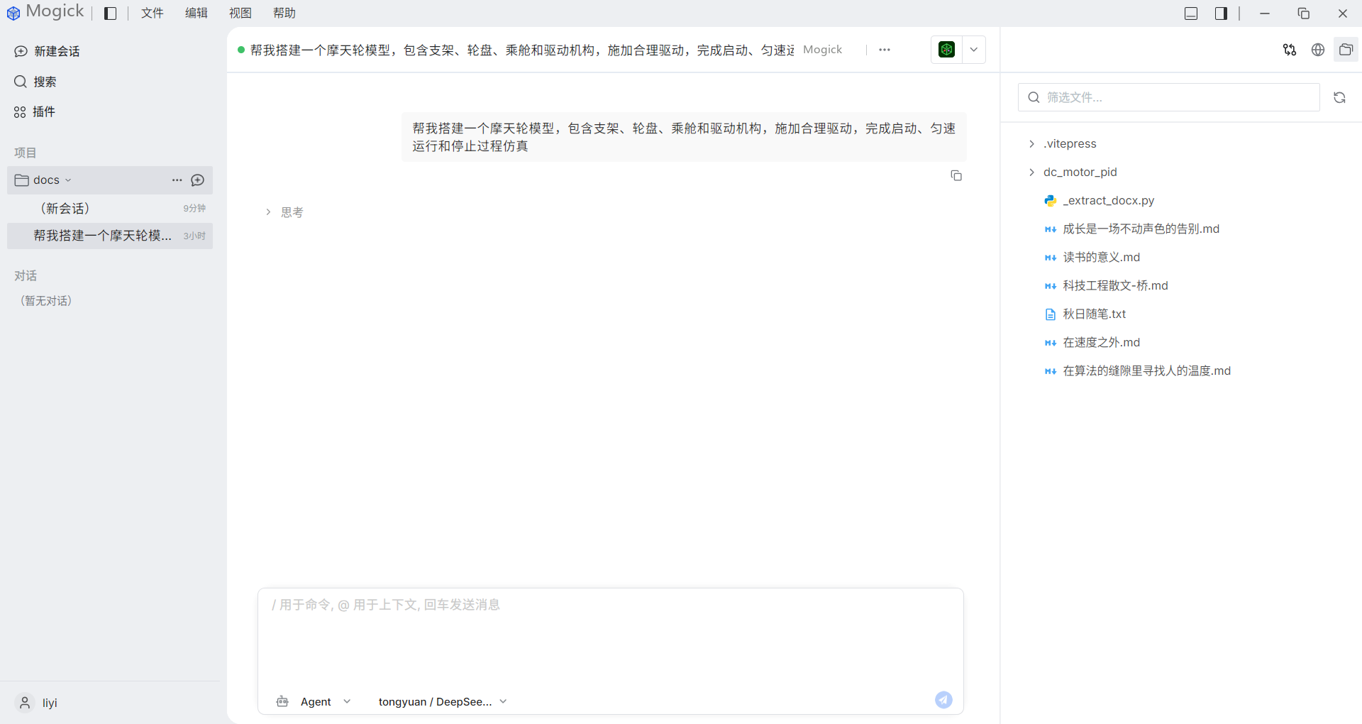Click the 筛选文件 filter field

(x=1169, y=97)
